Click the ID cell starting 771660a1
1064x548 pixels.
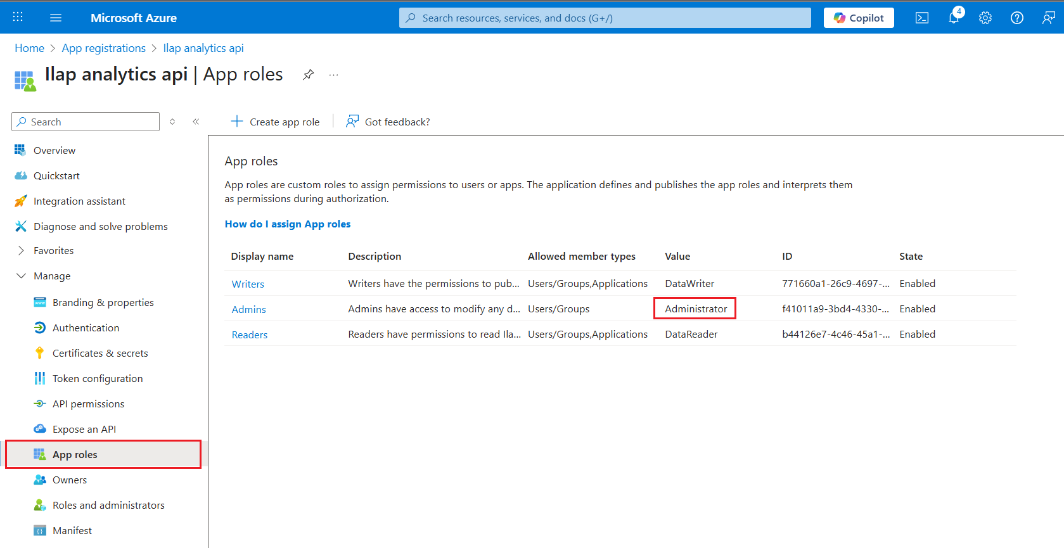[836, 283]
